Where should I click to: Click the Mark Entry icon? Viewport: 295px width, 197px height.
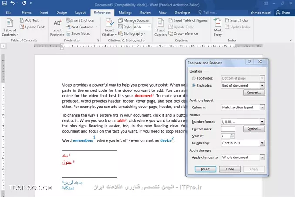click(218, 23)
